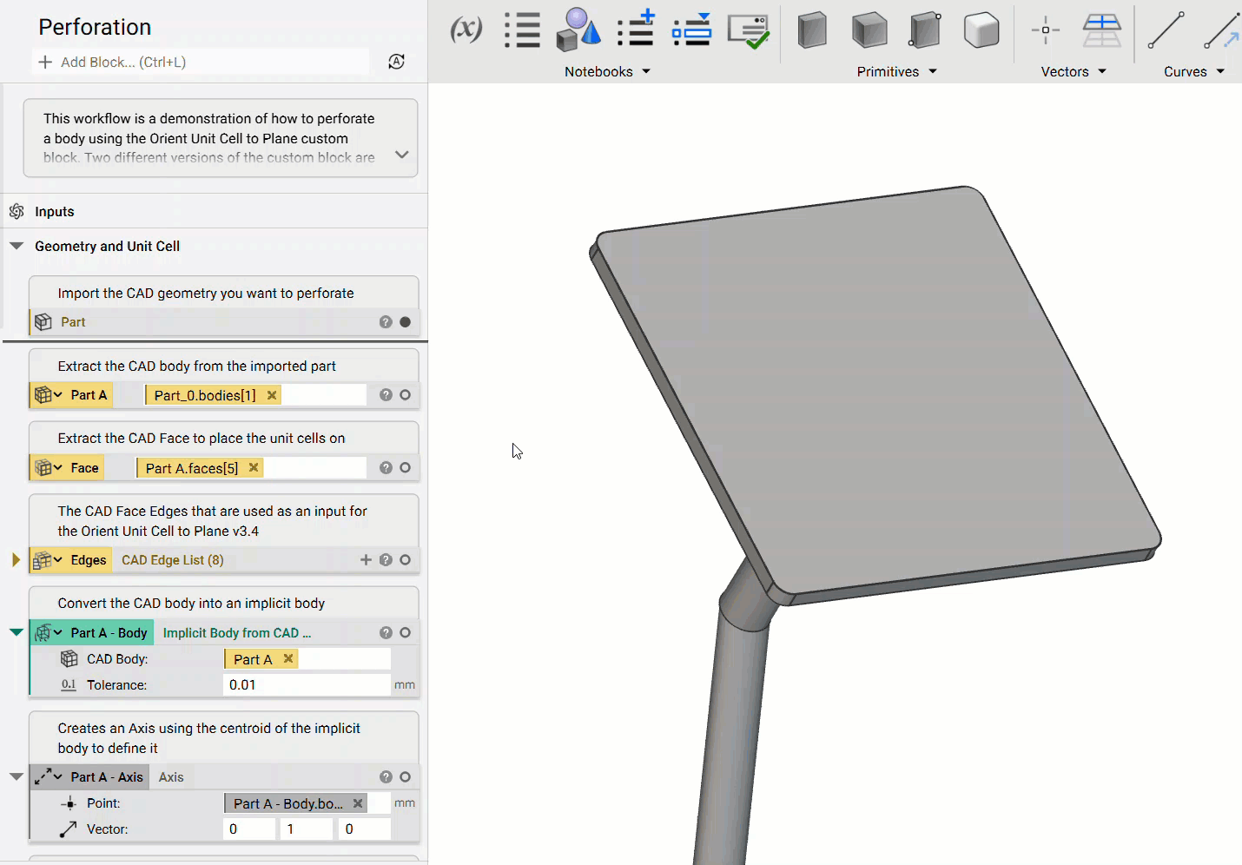Remove Part A chip from CAD Body
Screen dimensions: 1242x865
(x=288, y=659)
